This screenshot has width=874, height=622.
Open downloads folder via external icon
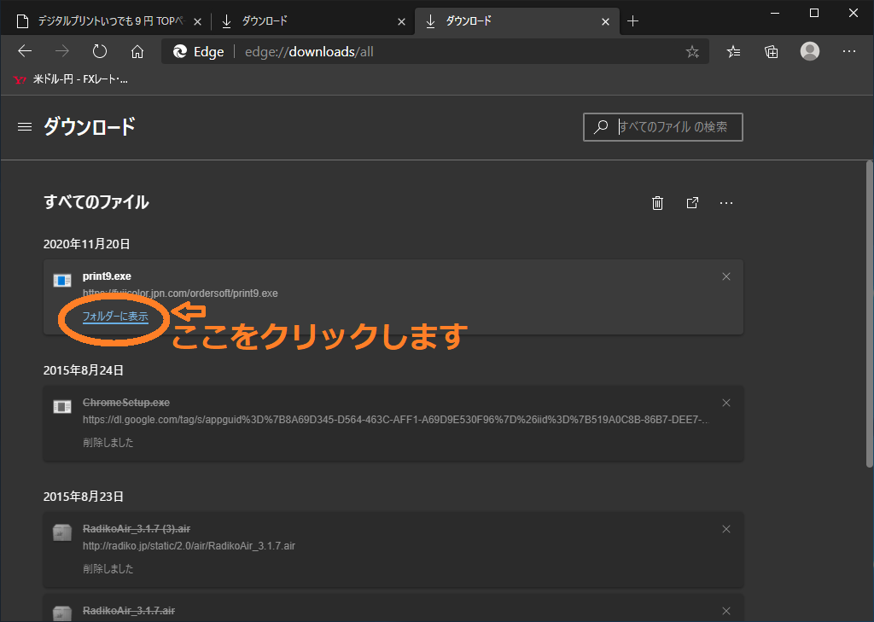click(692, 203)
